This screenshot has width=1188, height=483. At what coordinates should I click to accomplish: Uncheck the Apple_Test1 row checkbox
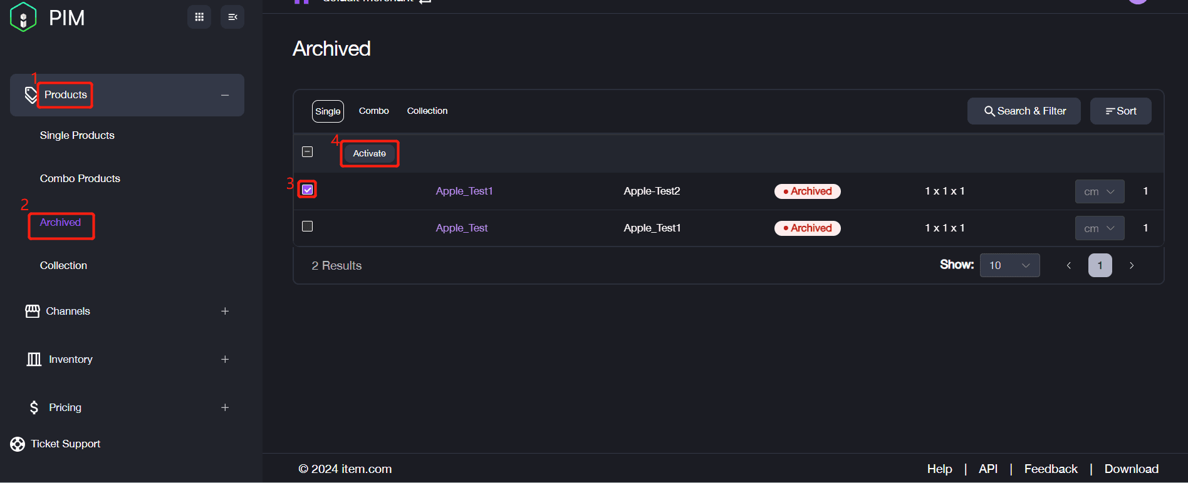click(308, 190)
